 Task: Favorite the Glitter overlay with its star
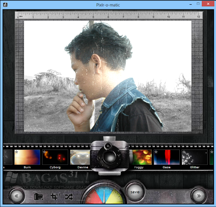[x=184, y=152]
